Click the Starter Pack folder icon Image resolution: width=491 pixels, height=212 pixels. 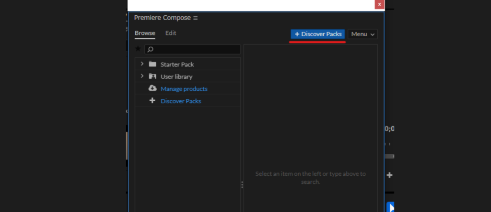(152, 64)
